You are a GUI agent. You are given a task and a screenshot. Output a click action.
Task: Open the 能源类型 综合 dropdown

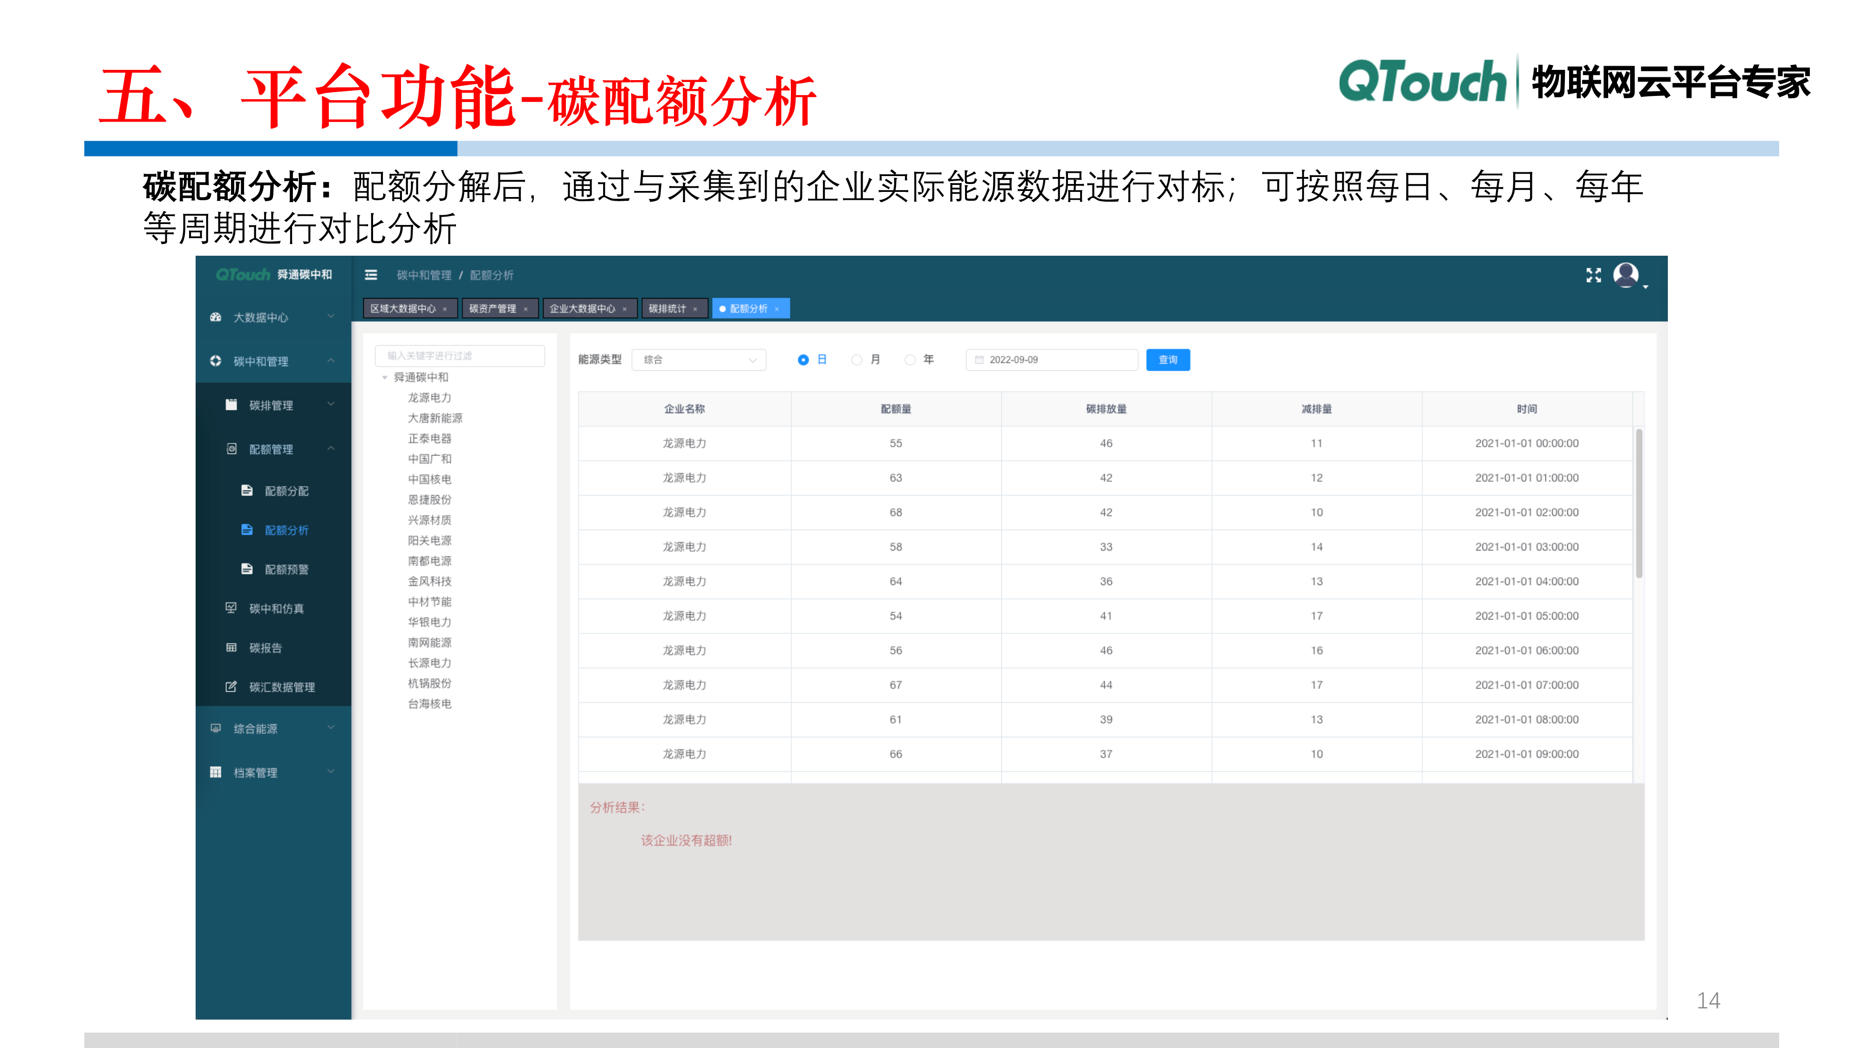(698, 360)
